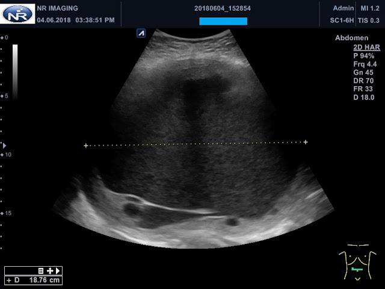Viewport: 385px width, 289px height.
Task: Click the D 18.76 cm measurement result
Action: [34, 280]
